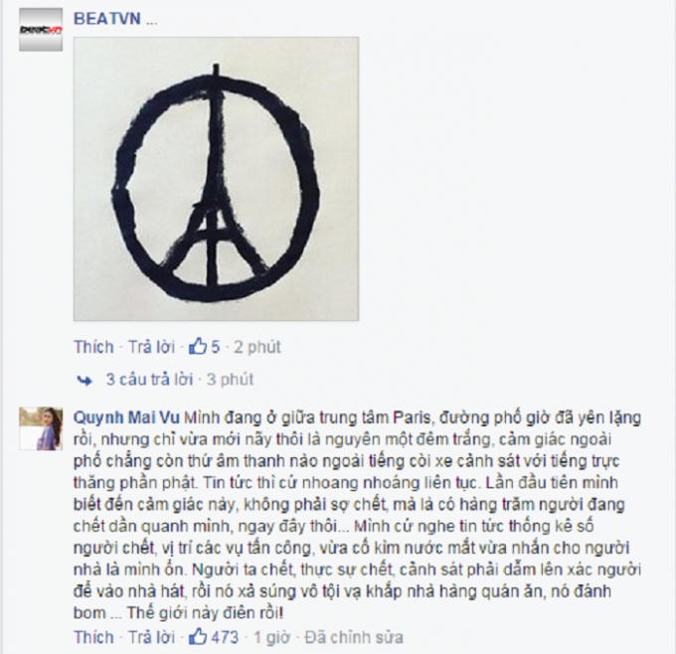The height and width of the screenshot is (654, 676).
Task: Click Thích under the BEATVN comment
Action: click(93, 347)
